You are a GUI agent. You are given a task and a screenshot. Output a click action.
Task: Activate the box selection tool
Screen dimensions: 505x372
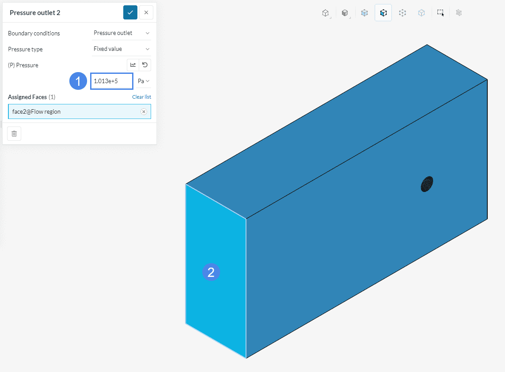[x=440, y=13]
